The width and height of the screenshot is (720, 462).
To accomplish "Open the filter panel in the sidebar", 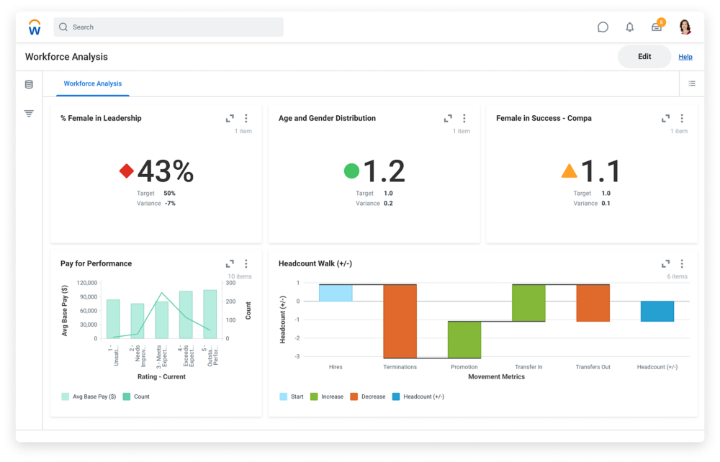I will [x=28, y=113].
